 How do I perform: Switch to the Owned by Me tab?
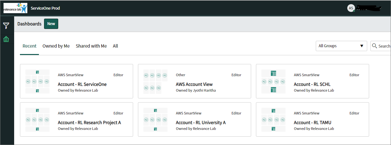pyautogui.click(x=56, y=46)
